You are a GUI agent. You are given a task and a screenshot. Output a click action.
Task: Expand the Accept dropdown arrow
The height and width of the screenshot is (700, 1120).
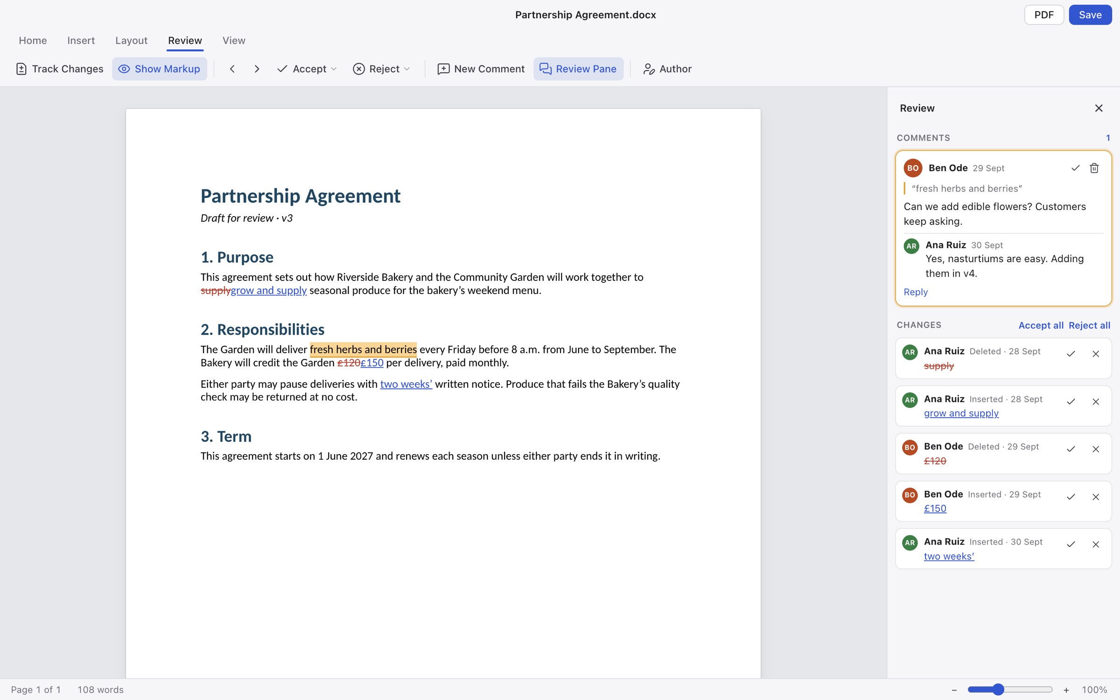(334, 69)
